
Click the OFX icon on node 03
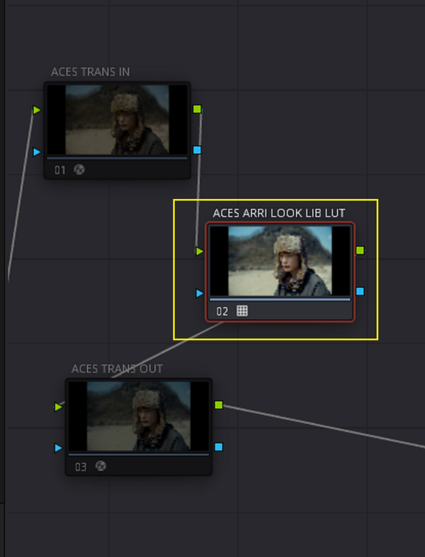[101, 466]
